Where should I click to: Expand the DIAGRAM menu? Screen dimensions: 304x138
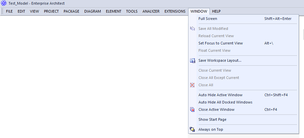click(x=93, y=11)
